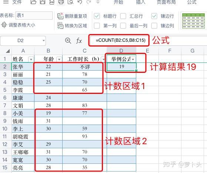Uncheck the 标题行 checkbox
This screenshot has width=207, height=173.
97,16
